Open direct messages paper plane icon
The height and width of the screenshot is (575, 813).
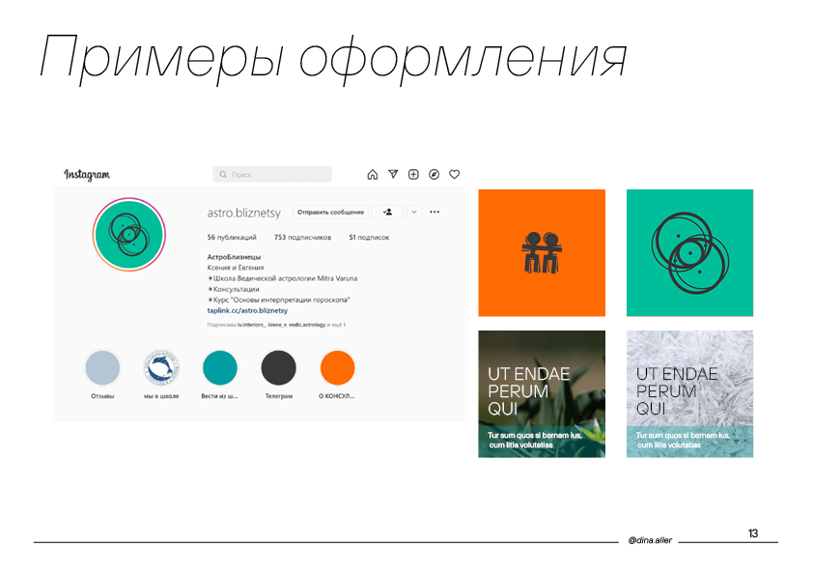(393, 174)
